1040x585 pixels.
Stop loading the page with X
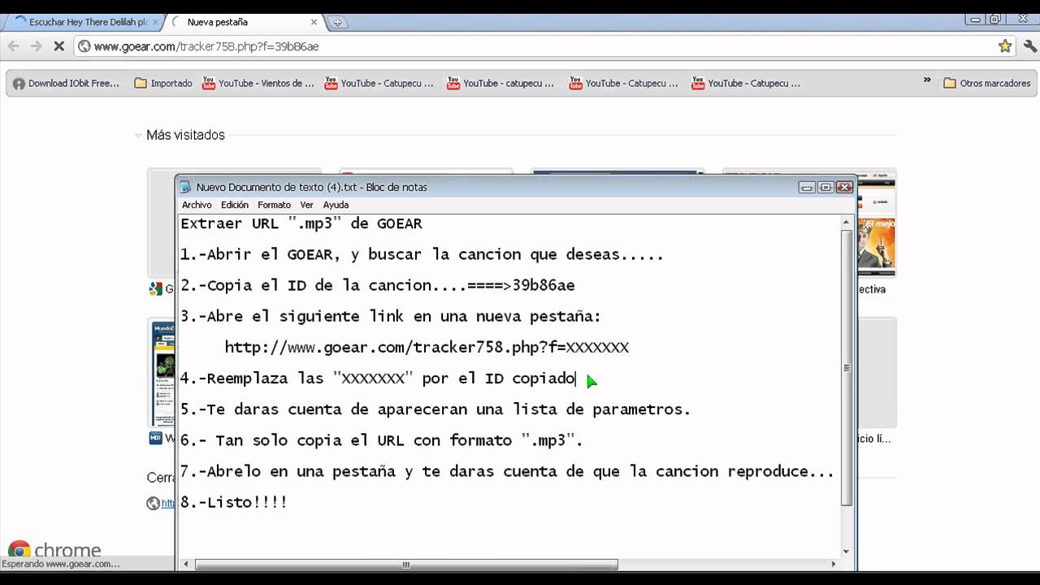click(58, 46)
